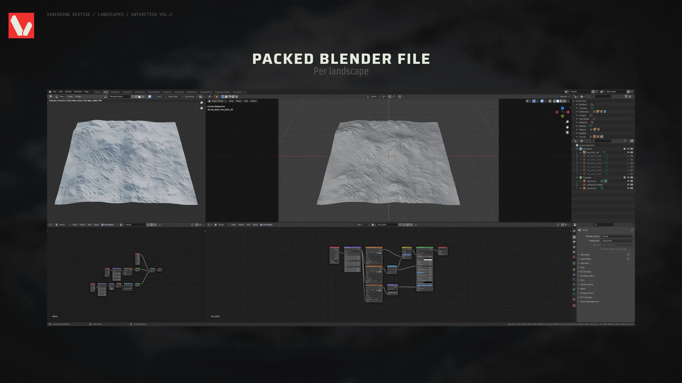Expand Materials in Current File tree
The image size is (682, 383).
pos(577,123)
